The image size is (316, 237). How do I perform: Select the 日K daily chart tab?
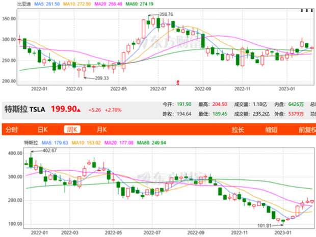(x=42, y=129)
